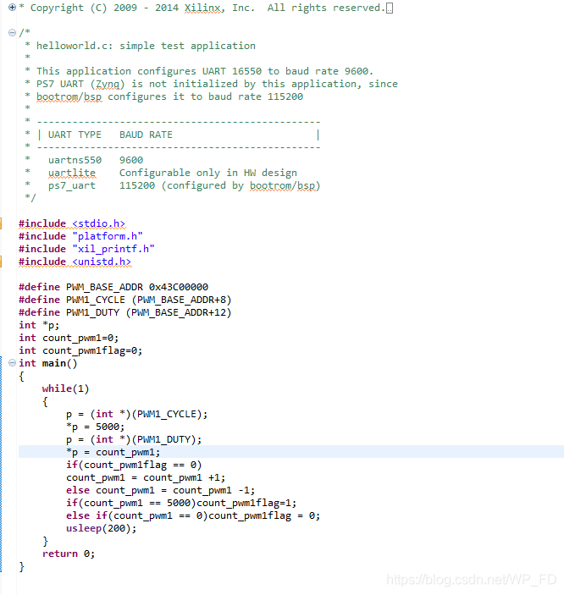The width and height of the screenshot is (564, 595).
Task: Place cursor on highlighted '*p = count_pwm1;' line
Action: [113, 452]
